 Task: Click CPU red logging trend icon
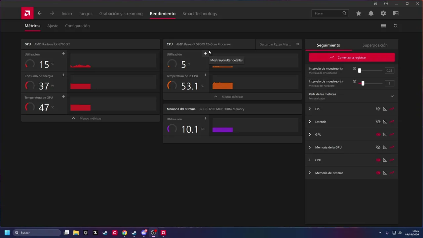tap(392, 160)
